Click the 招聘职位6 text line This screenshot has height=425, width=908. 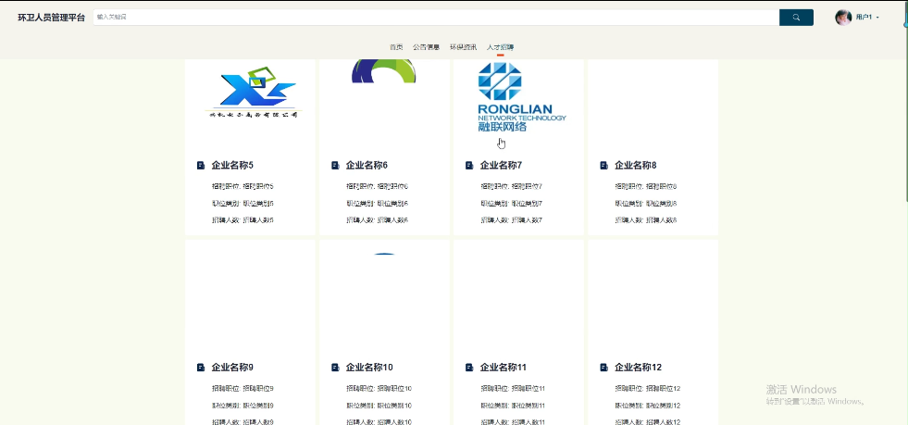[377, 186]
